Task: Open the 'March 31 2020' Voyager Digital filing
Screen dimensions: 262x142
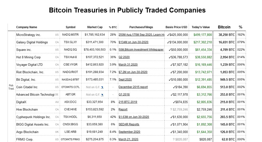Action: pos(128,65)
